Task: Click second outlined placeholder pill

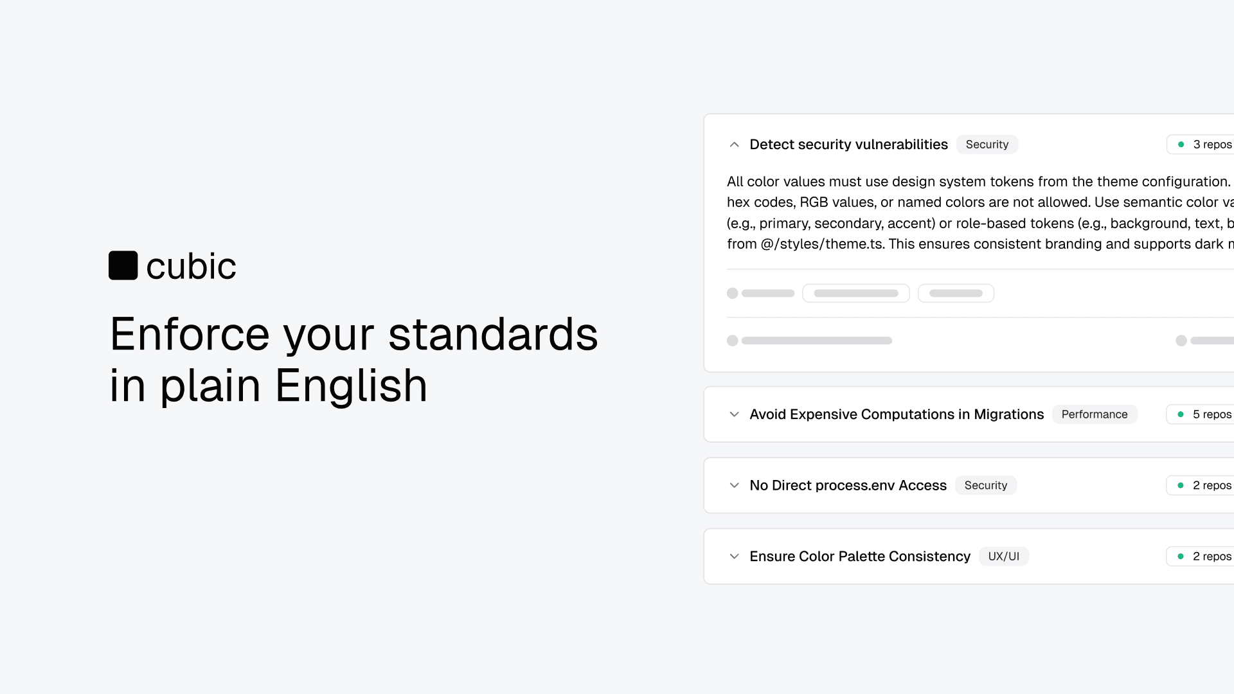Action: pyautogui.click(x=956, y=293)
